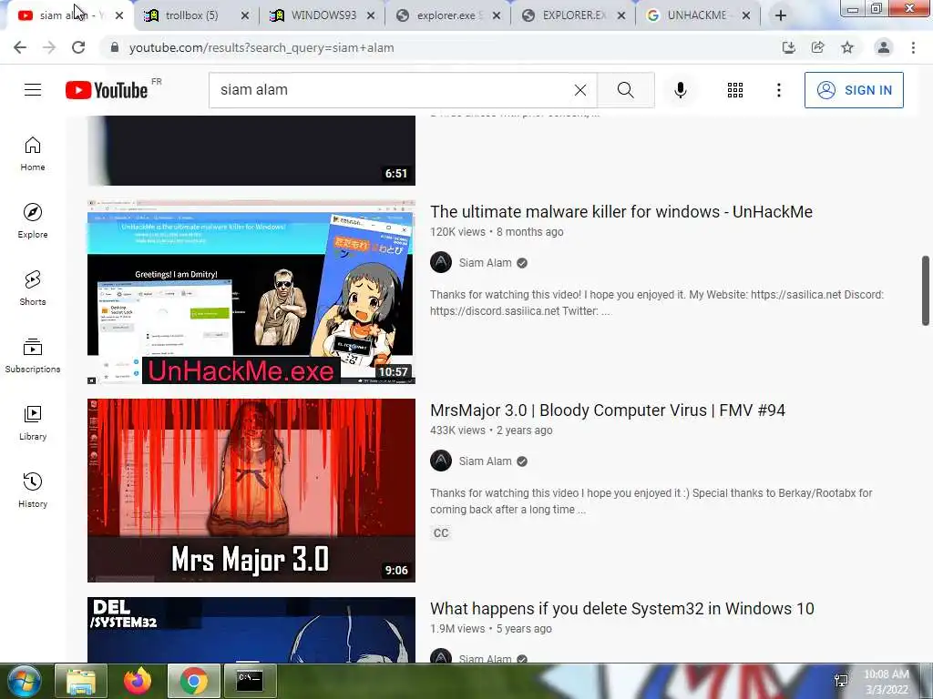
Task: Click Siam Alam avatar under MrsMajor video
Action: click(441, 461)
